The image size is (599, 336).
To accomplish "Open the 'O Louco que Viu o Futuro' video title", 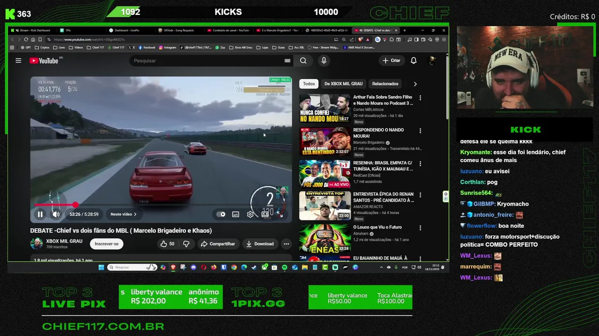I will click(x=377, y=227).
